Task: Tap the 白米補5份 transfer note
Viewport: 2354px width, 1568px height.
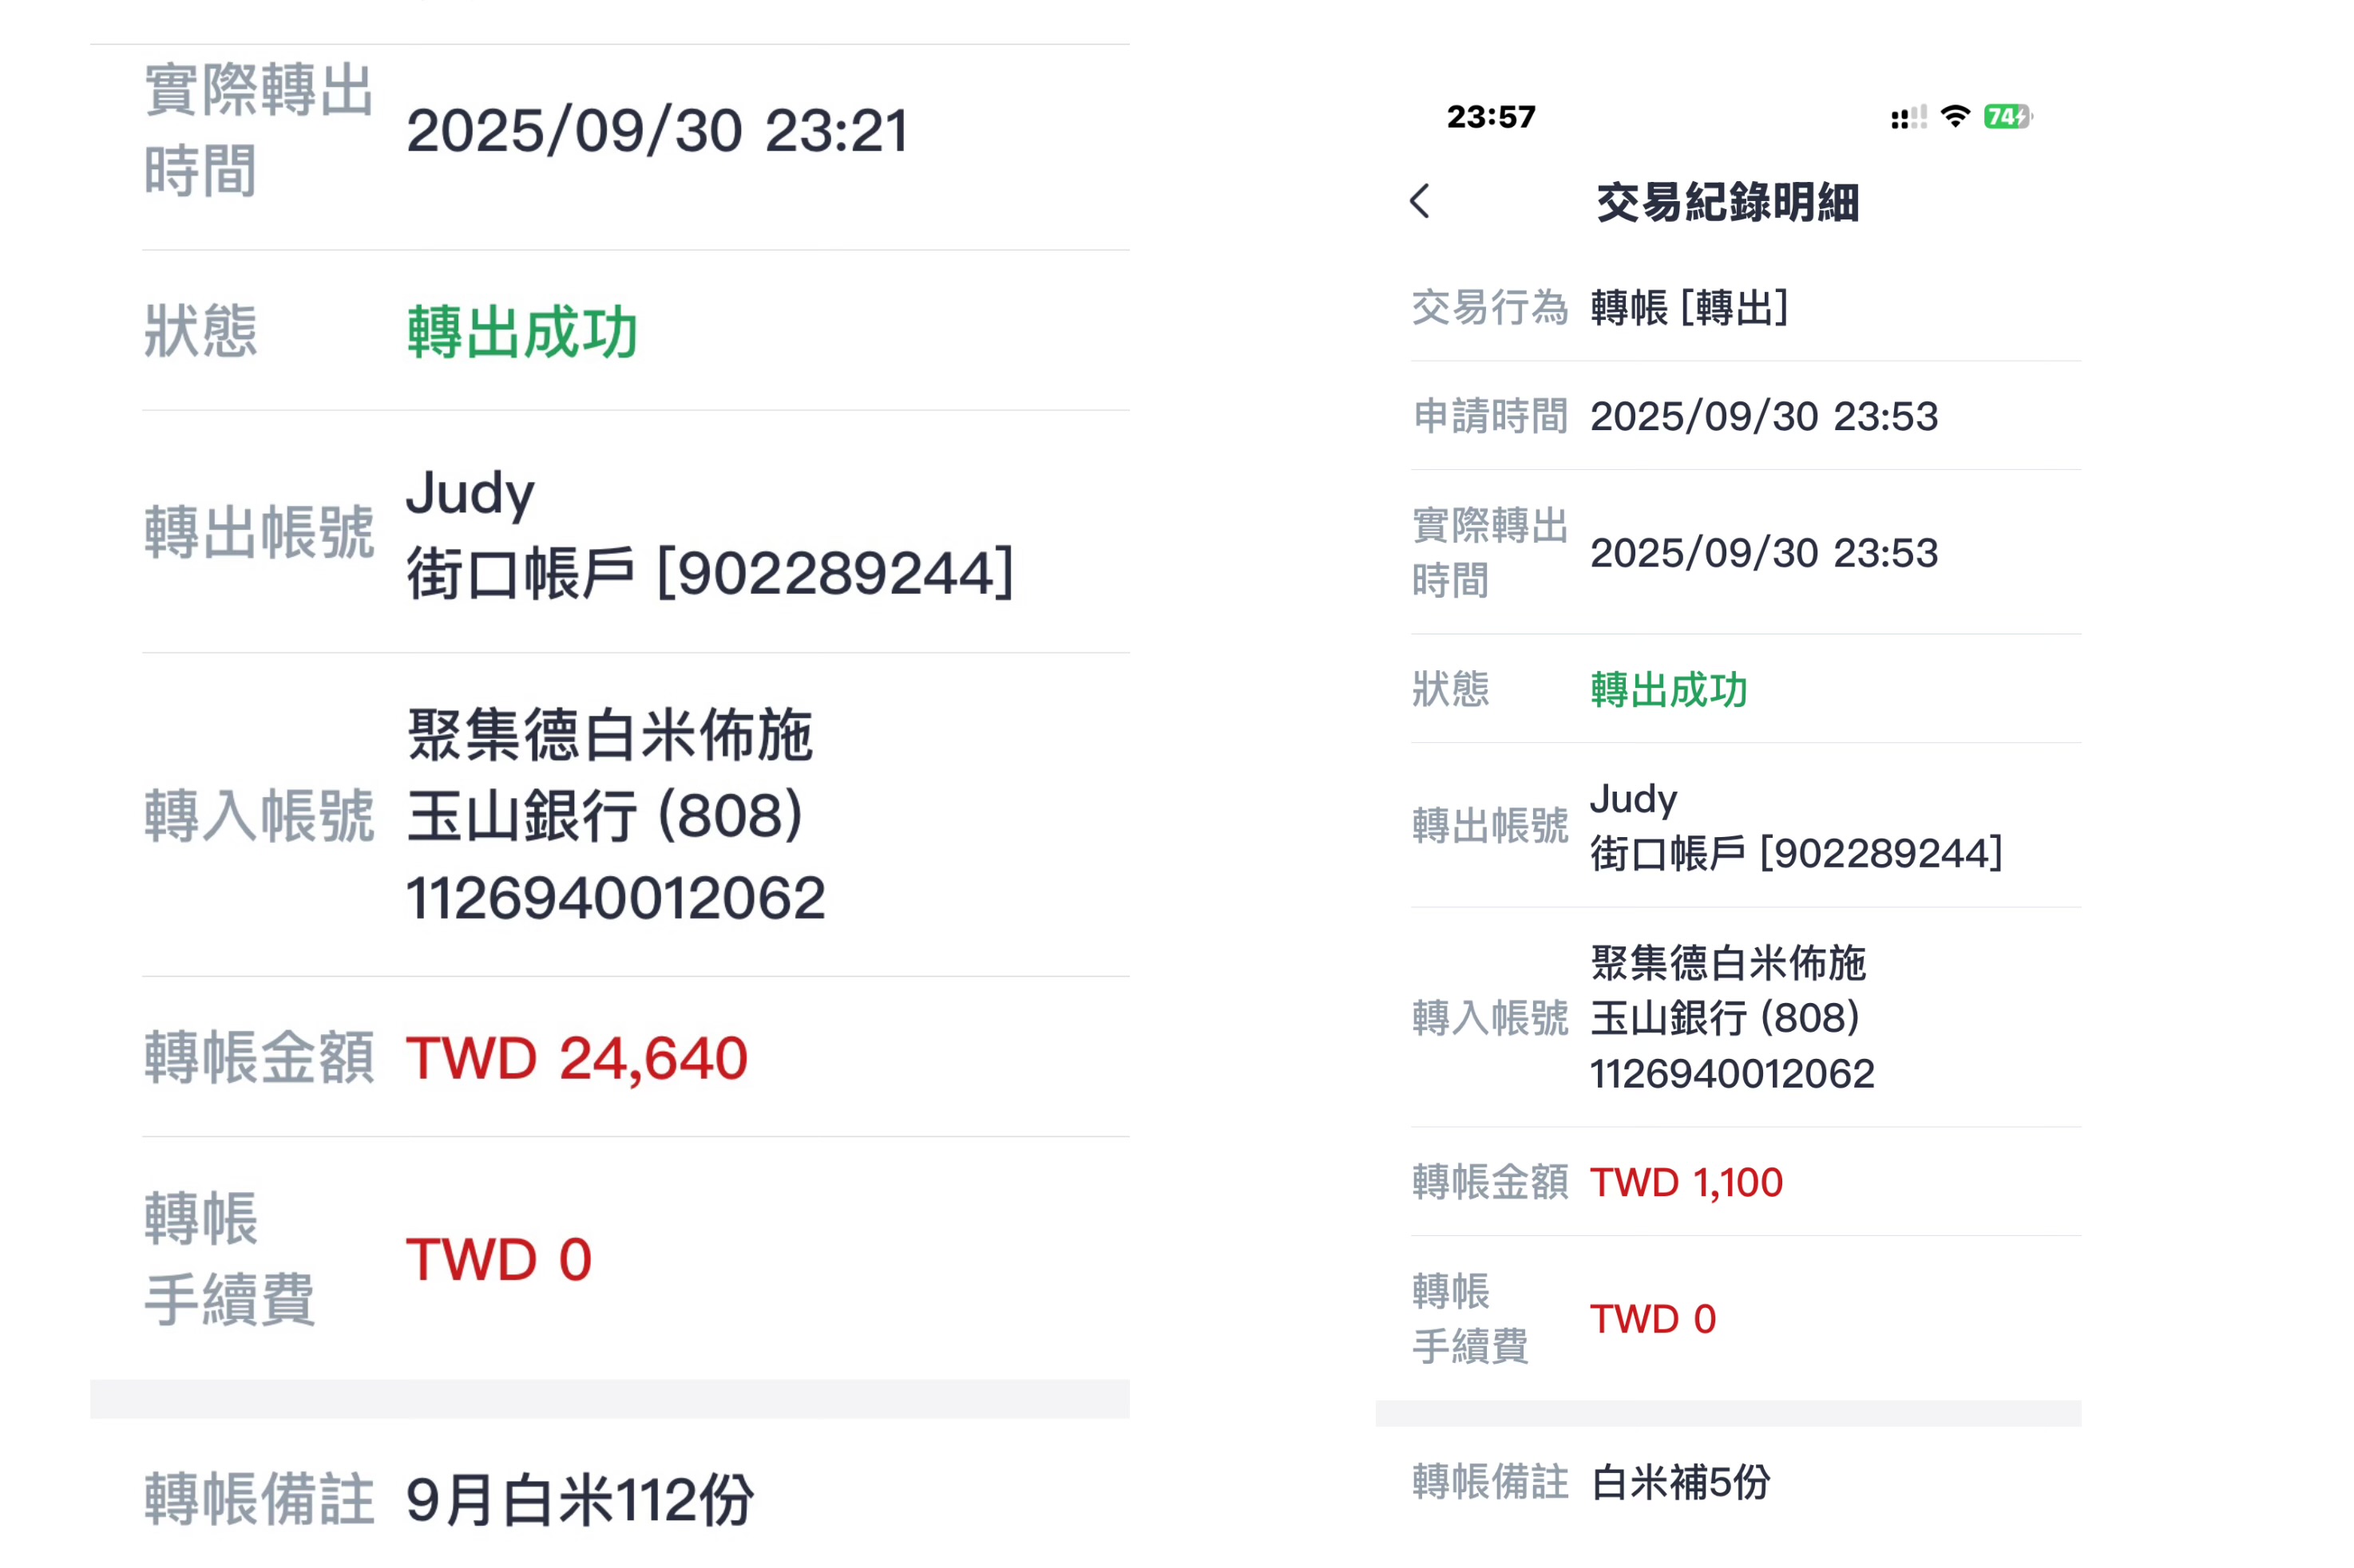Action: (x=1681, y=1482)
